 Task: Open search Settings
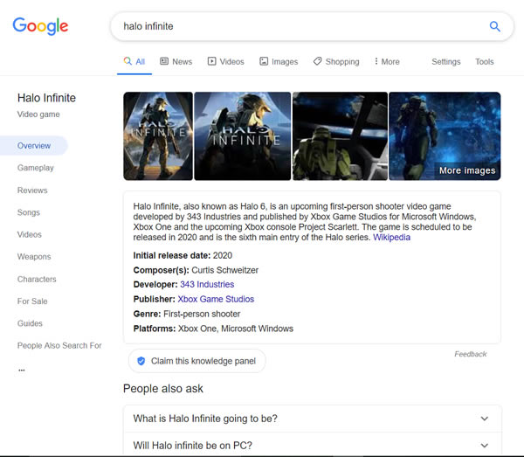(x=446, y=61)
